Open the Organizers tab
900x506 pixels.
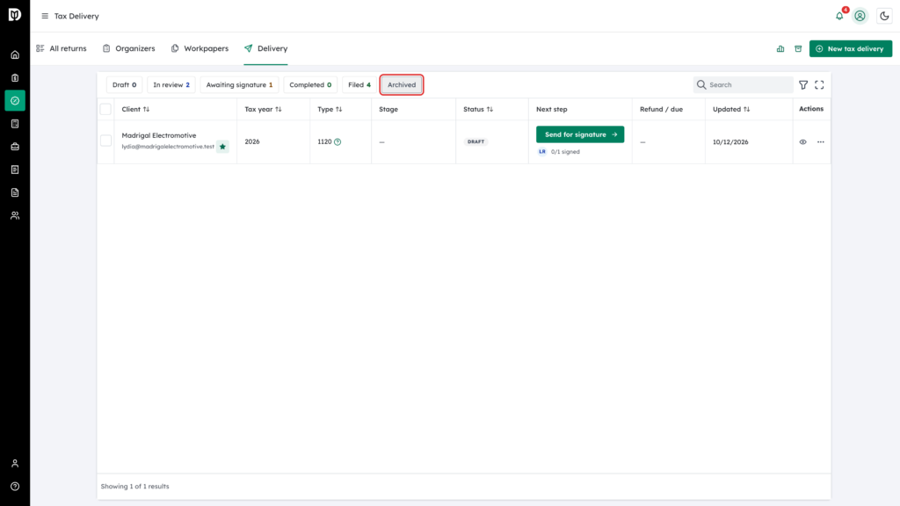point(128,49)
